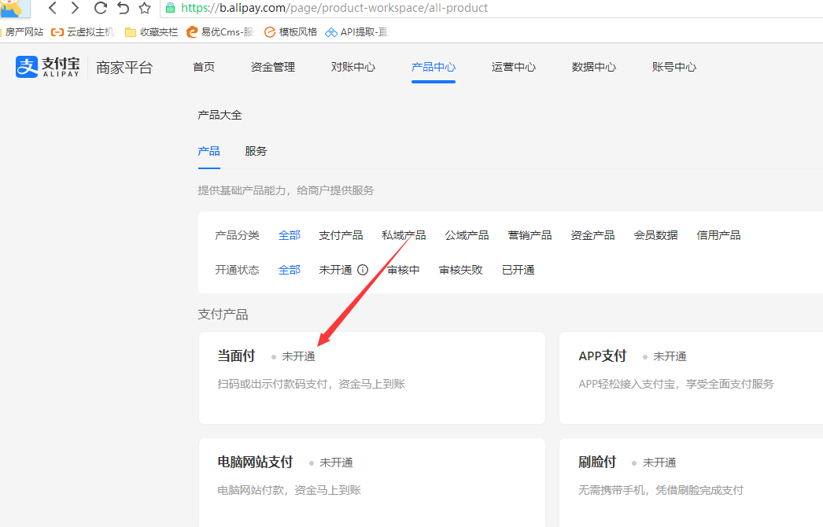Open 数据中心 from the navigation bar

[x=594, y=67]
